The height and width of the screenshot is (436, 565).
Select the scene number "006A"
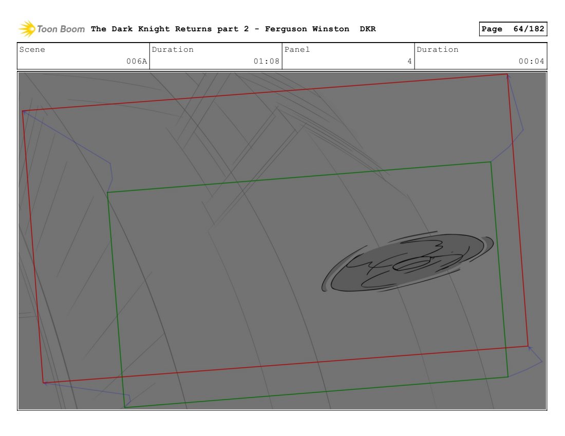(137, 61)
